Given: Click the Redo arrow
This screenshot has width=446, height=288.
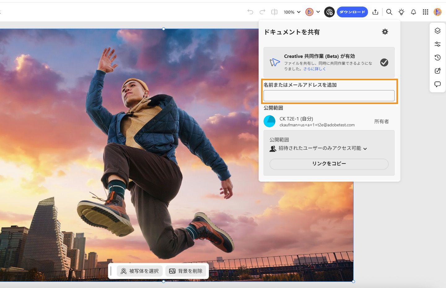Looking at the screenshot, I should pos(262,12).
